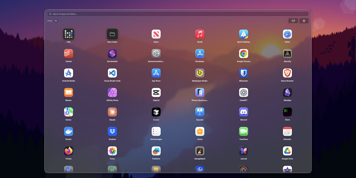The image size is (356, 178).
Task: Launch Dropbox
Action: point(112,131)
